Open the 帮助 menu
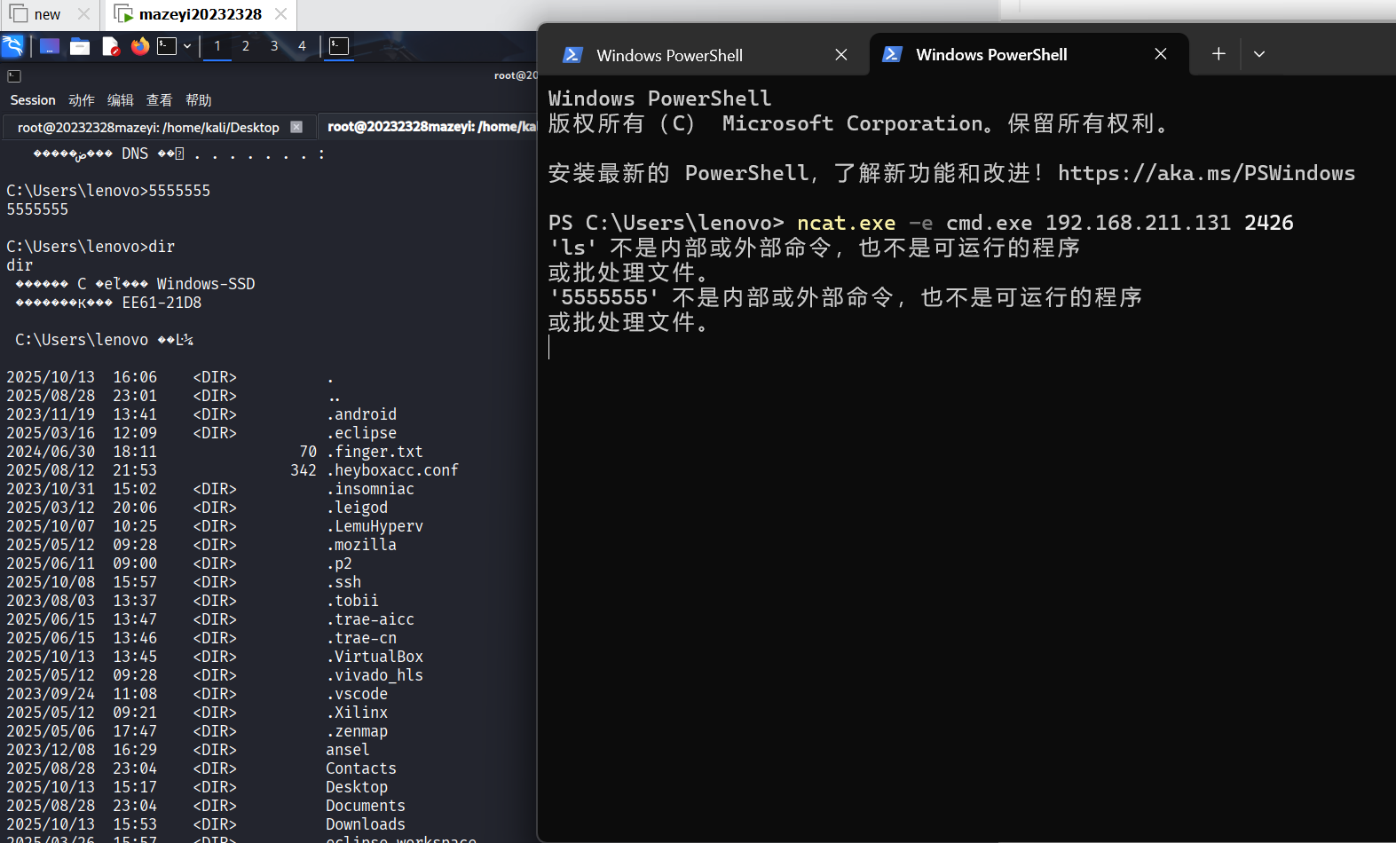Screen dimensions: 1396x843 point(199,100)
